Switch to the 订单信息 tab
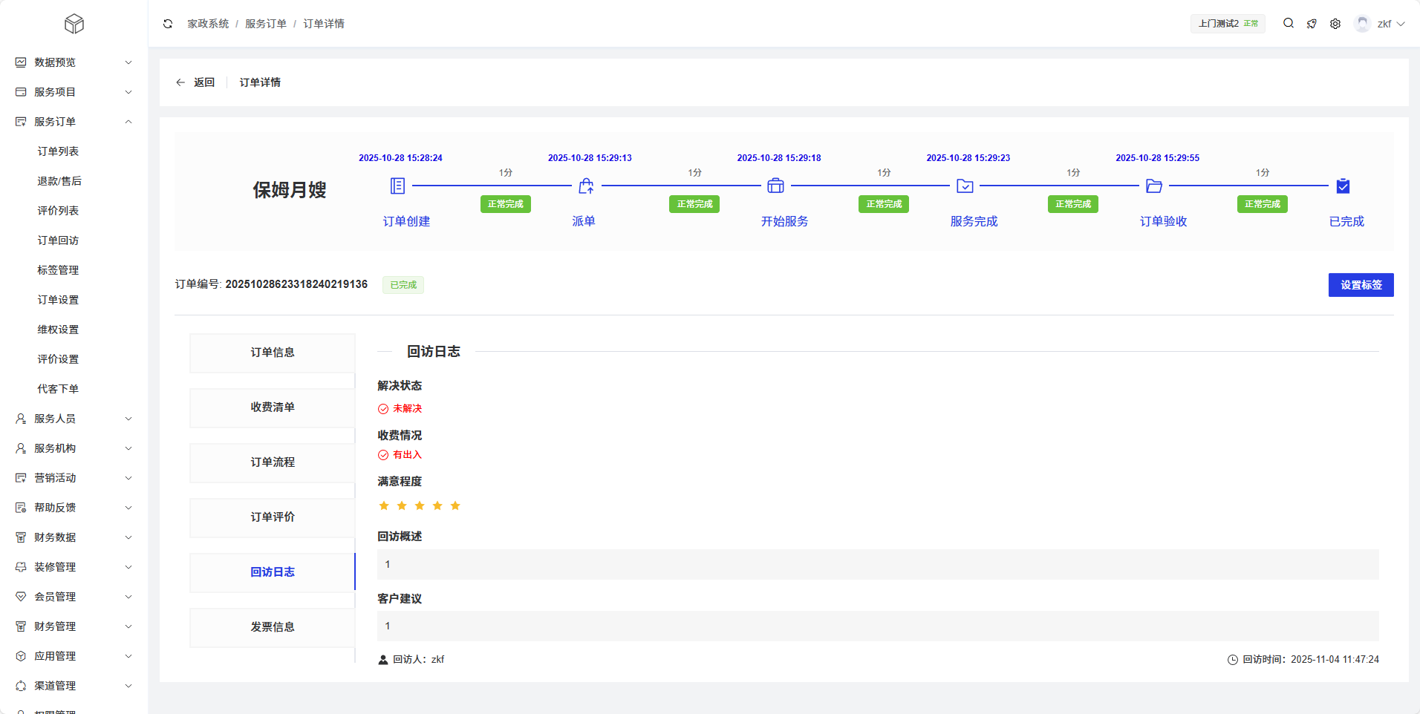This screenshot has height=714, width=1420. pos(273,353)
